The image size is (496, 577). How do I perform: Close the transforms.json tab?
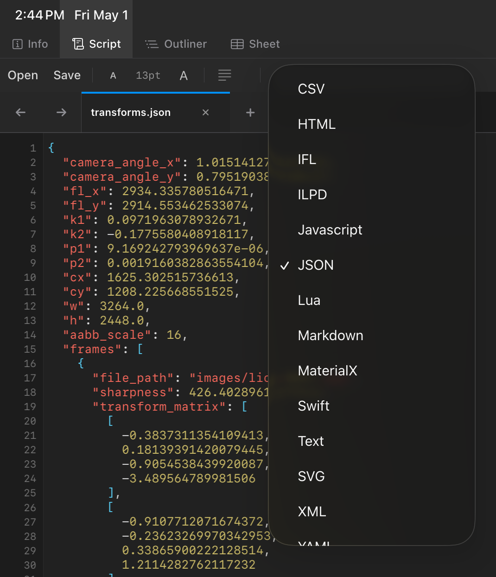(x=206, y=112)
